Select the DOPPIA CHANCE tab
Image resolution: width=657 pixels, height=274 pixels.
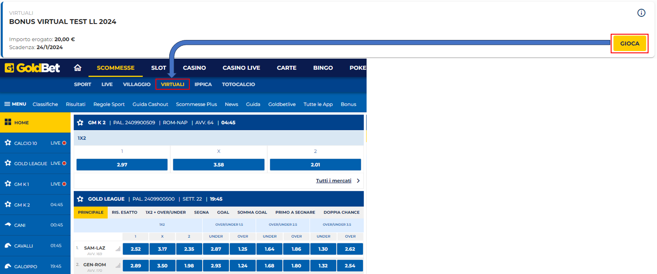(x=342, y=212)
